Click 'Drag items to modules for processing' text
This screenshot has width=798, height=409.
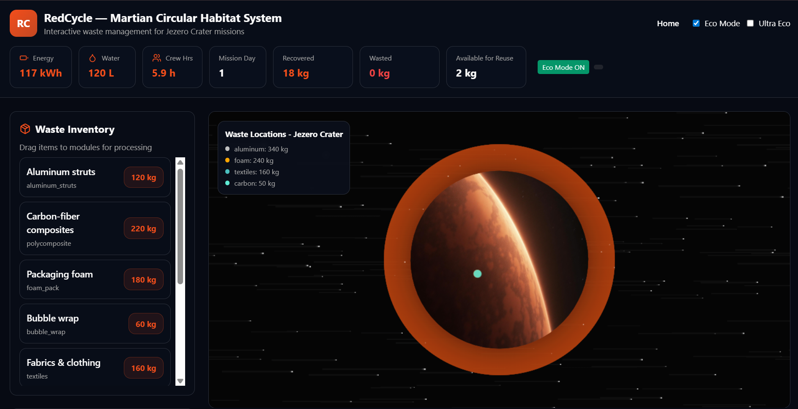click(x=85, y=147)
